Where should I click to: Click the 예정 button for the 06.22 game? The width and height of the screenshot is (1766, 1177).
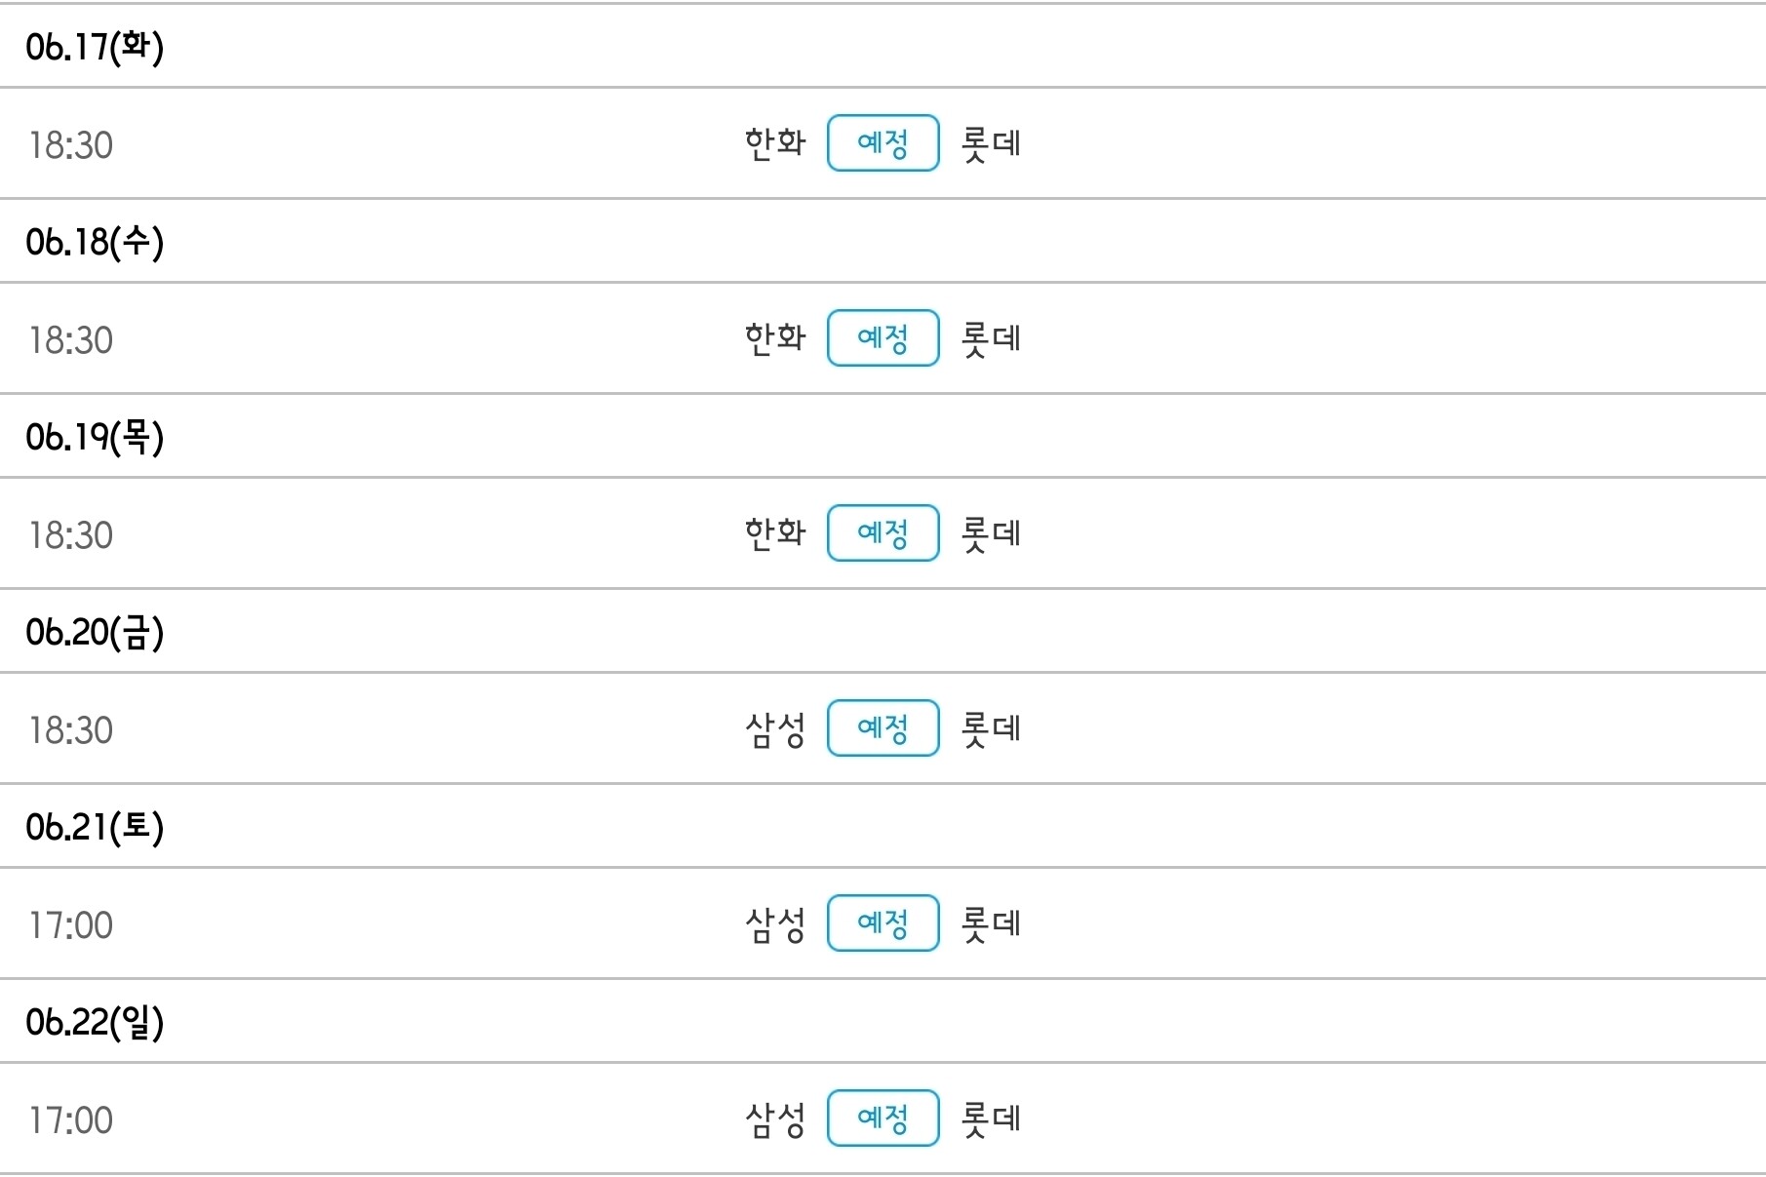[883, 1118]
